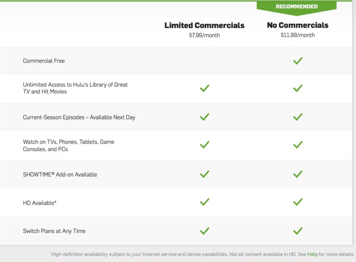Click the HD Available* label
This screenshot has height=262, width=356.
point(40,203)
